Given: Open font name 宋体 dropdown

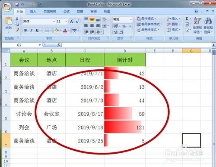Looking at the screenshot, I should (54, 22).
